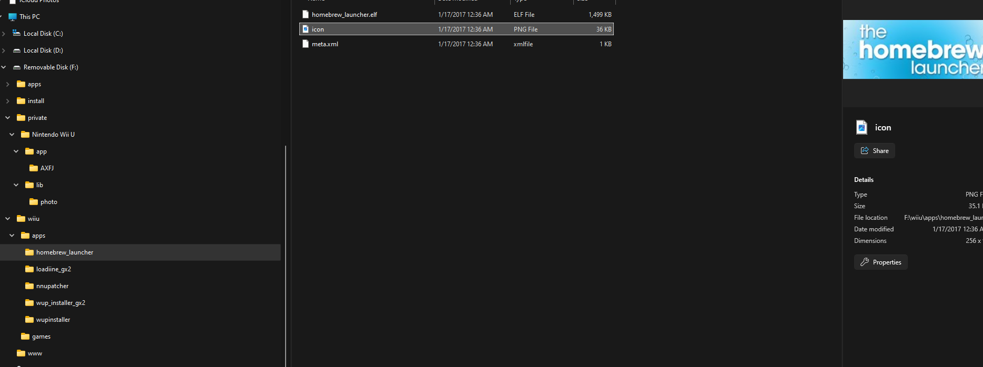Select 'Nintendo Wii U' label in tree
Screen dimensions: 983x367
[53, 135]
